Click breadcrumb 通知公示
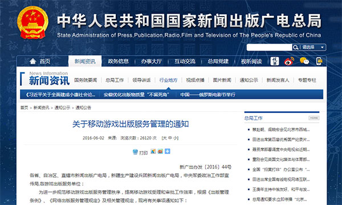Viewport: 342px width, 205px height. (62, 107)
